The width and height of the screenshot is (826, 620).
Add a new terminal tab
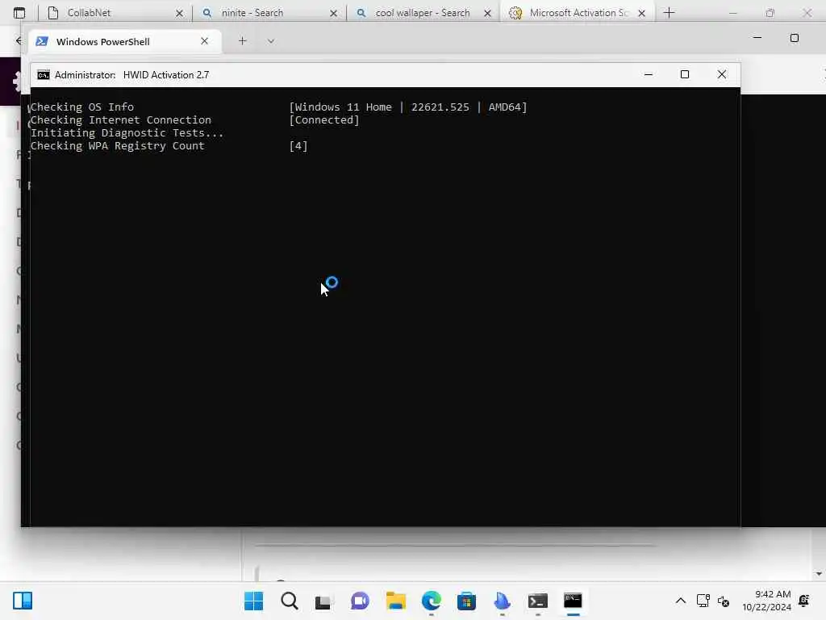pos(242,40)
